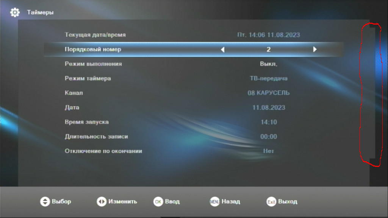Click the left arrow for Порядковый номер
The image size is (388, 218).
[x=223, y=50]
